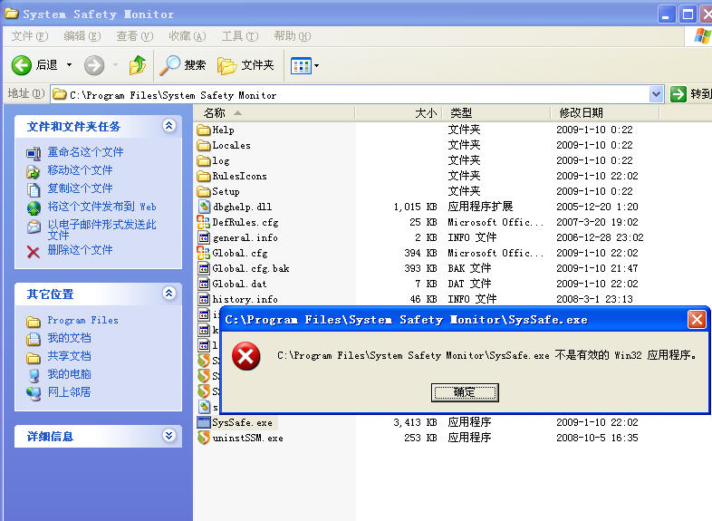The height and width of the screenshot is (521, 712).
Task: Select the Setup folder icon
Action: pos(204,192)
